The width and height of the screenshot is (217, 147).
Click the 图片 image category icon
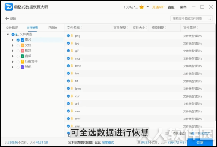point(22,40)
